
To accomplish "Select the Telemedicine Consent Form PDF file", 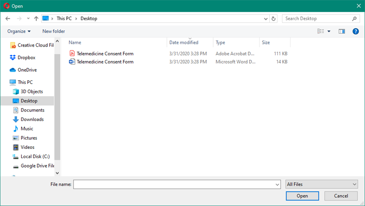I will [105, 53].
